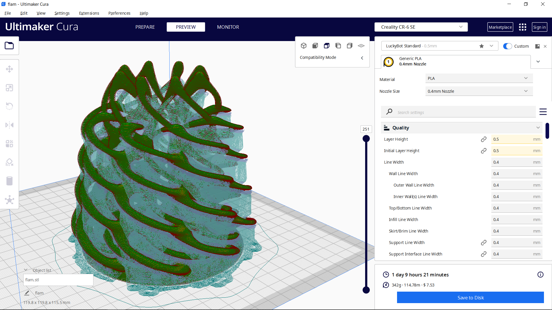Open a file with the folder icon

9,45
